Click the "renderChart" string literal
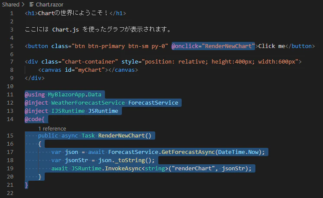The width and height of the screenshot is (323, 198). pyautogui.click(x=193, y=169)
